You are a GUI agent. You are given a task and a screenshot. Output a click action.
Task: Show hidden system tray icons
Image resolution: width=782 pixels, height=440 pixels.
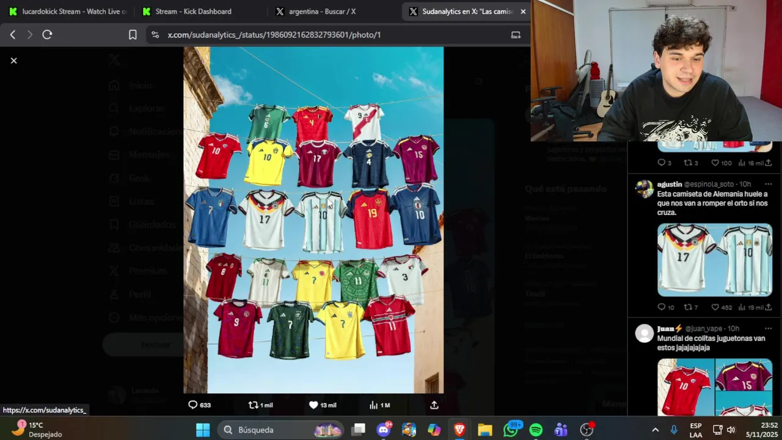(655, 430)
